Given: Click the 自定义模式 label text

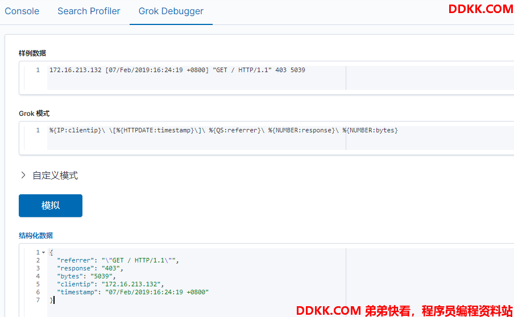Looking at the screenshot, I should tap(55, 176).
